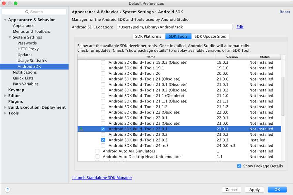Expand the Editor tree node

coord(5,96)
